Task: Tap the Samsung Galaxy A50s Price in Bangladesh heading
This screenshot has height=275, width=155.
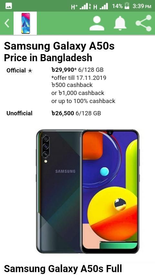Action: coord(59,52)
